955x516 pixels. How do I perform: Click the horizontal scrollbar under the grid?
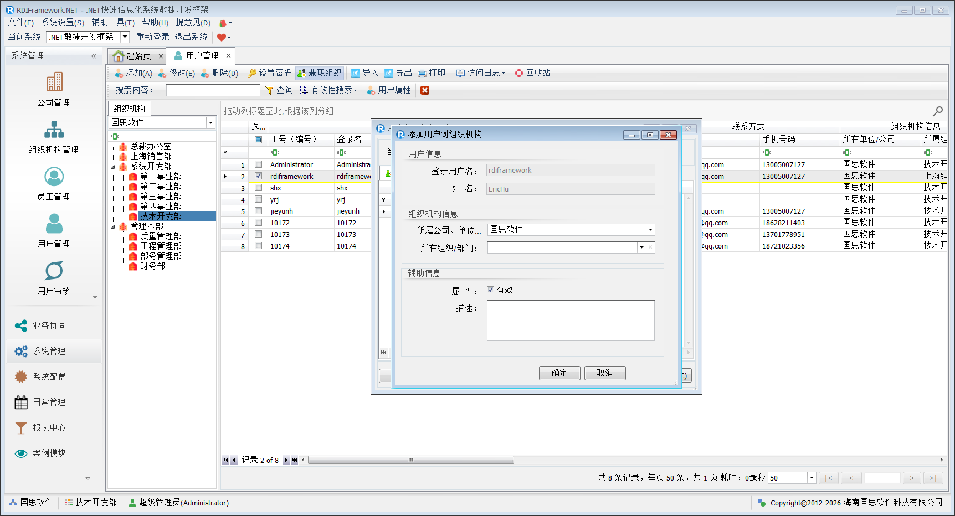click(410, 460)
